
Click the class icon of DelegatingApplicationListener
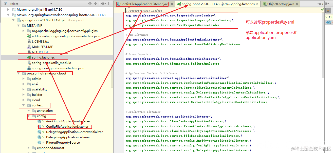(40, 137)
